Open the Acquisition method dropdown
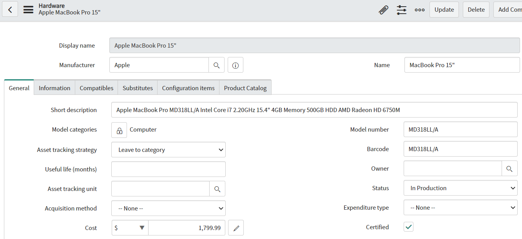 (x=169, y=208)
